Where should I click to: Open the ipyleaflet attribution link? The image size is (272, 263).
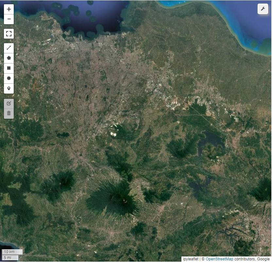tap(191, 259)
